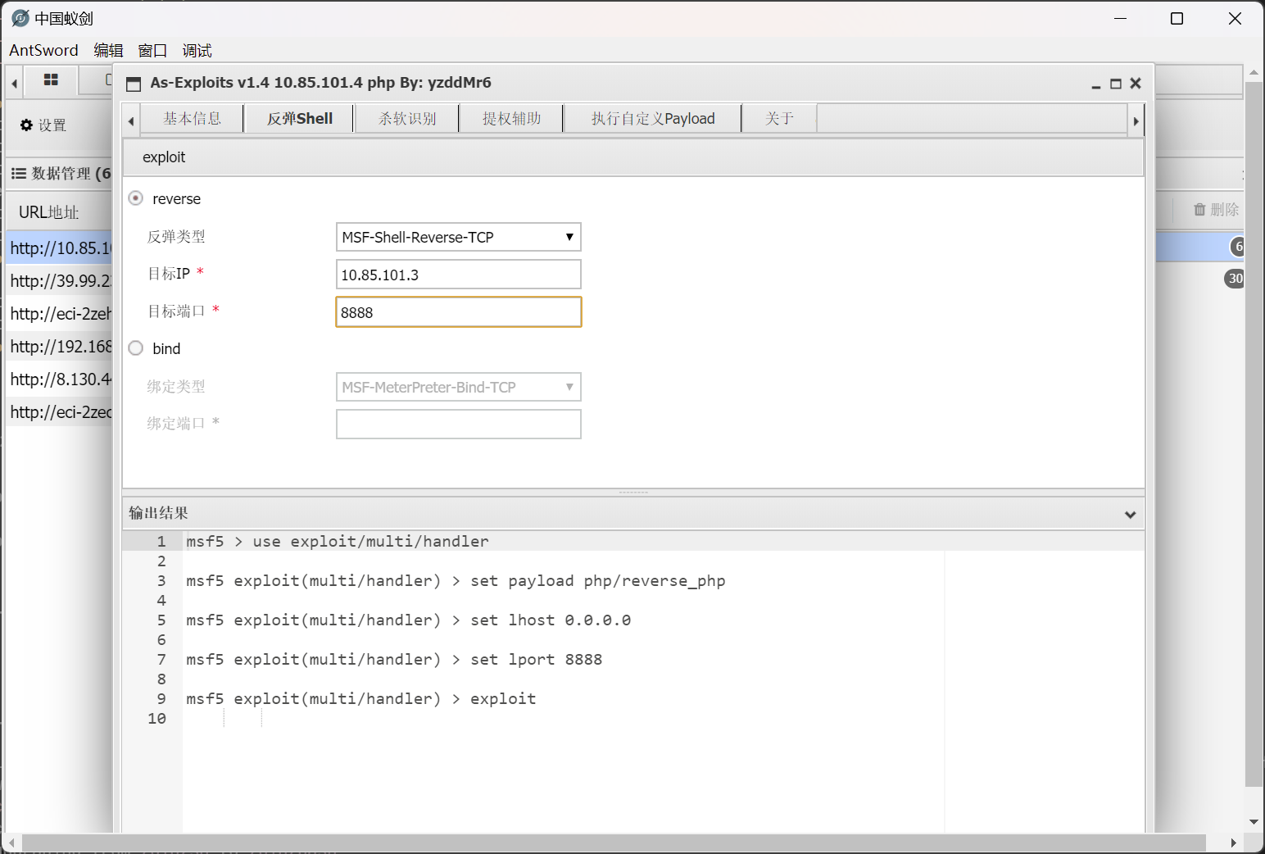Click the horizontal scrollbar right arrow
The height and width of the screenshot is (854, 1265).
[x=1234, y=843]
